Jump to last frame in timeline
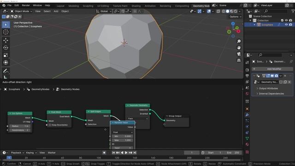 pos(135,153)
